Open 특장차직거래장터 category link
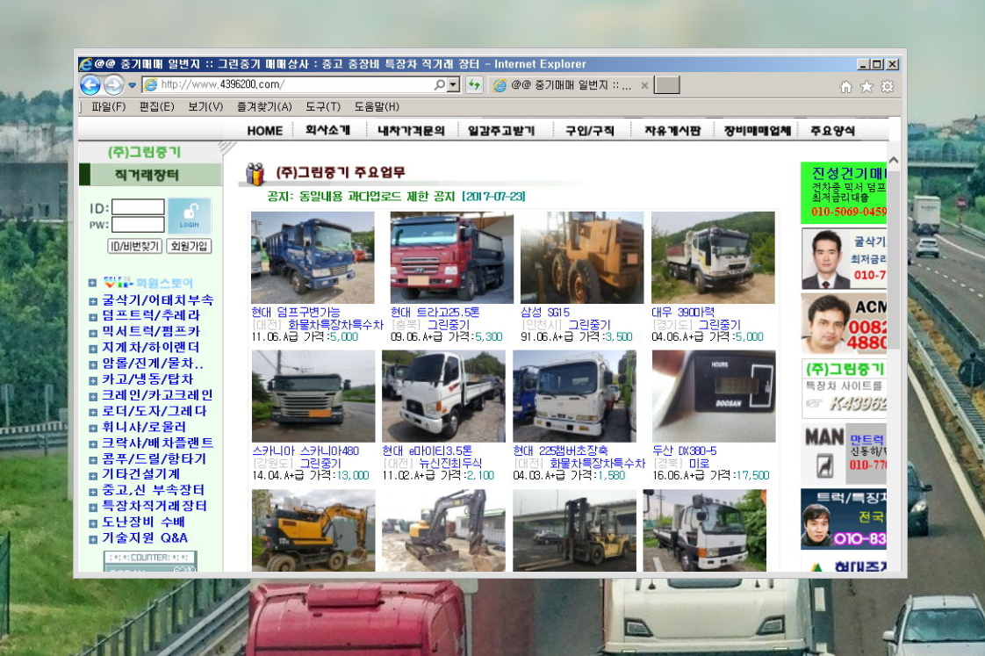 point(154,506)
